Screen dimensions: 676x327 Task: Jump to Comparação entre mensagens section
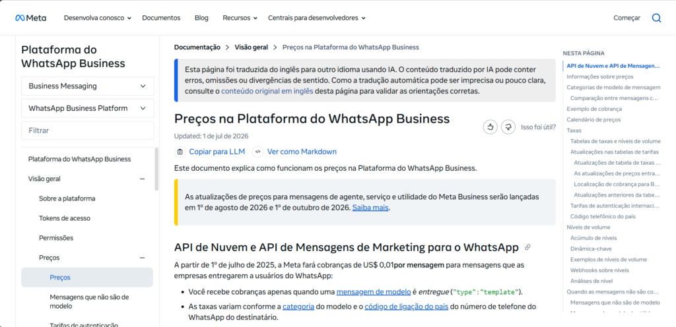coord(615,98)
